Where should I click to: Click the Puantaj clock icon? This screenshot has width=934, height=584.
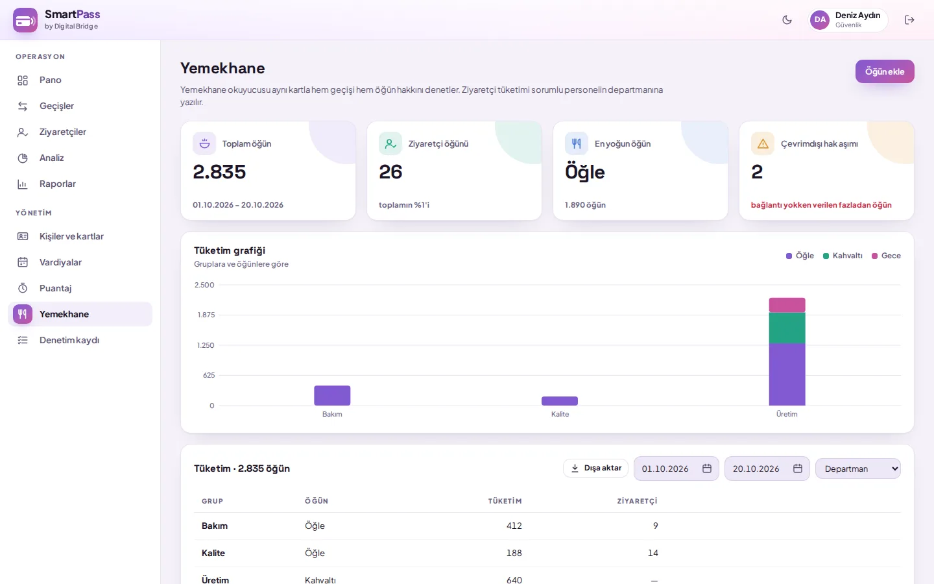pos(23,288)
